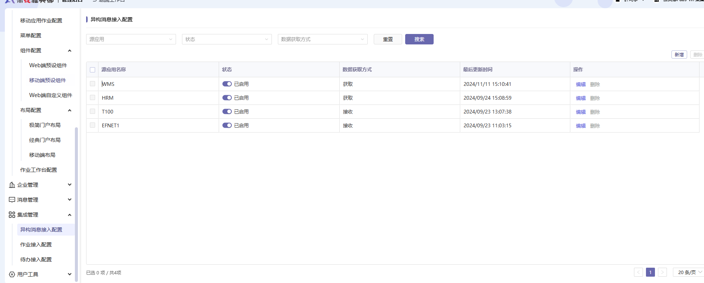
Task: Click the 用户工具 gear icon
Action: coord(12,274)
